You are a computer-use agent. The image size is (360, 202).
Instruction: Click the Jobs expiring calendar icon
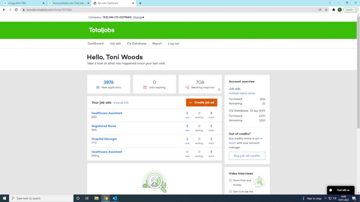click(x=145, y=87)
